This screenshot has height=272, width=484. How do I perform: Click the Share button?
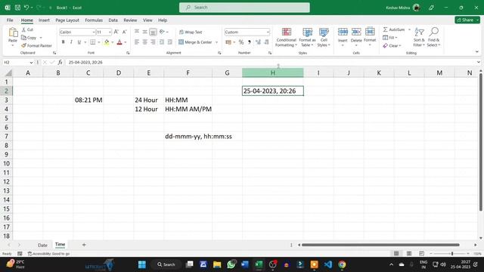(x=467, y=20)
